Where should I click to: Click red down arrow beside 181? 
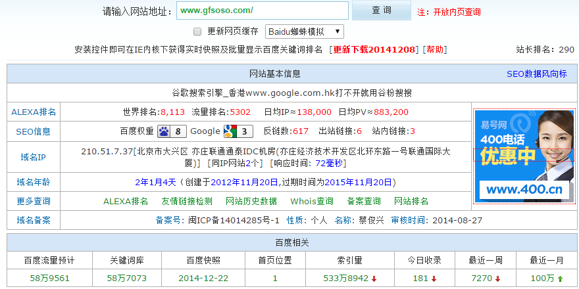(x=434, y=278)
